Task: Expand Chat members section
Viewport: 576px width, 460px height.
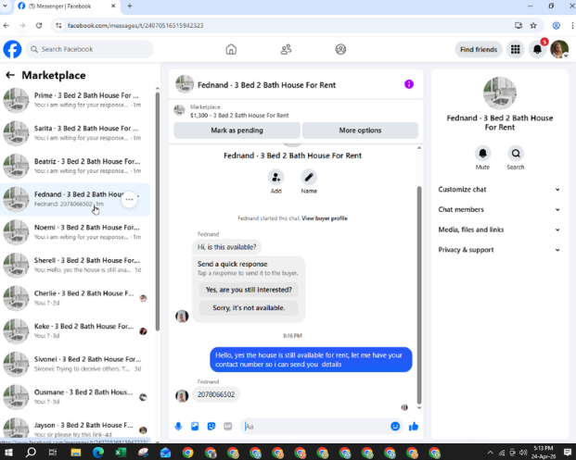Action: point(499,210)
